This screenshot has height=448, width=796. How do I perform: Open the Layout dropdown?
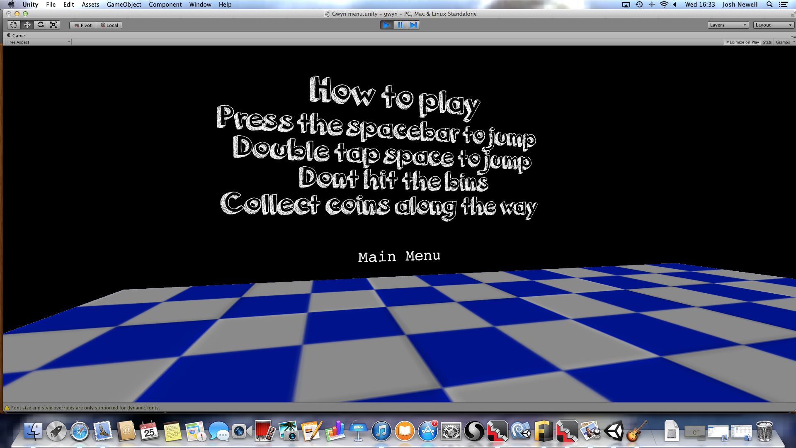[x=773, y=25]
